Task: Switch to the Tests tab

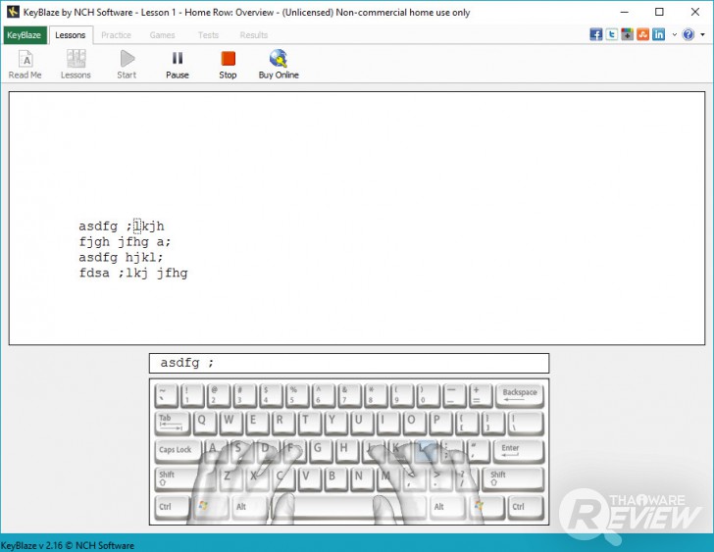Action: click(x=208, y=35)
